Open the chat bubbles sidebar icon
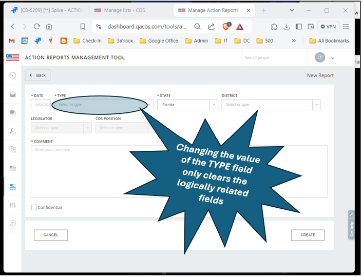 point(12,113)
